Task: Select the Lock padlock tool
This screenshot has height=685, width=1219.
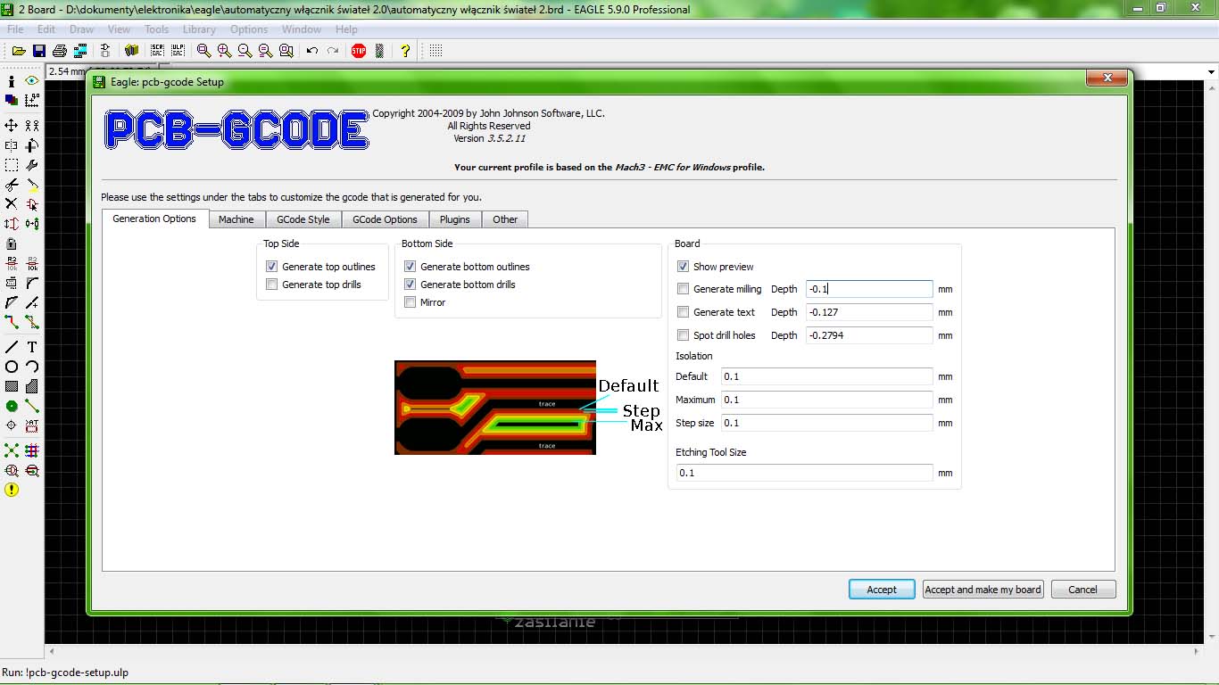Action: tap(12, 243)
